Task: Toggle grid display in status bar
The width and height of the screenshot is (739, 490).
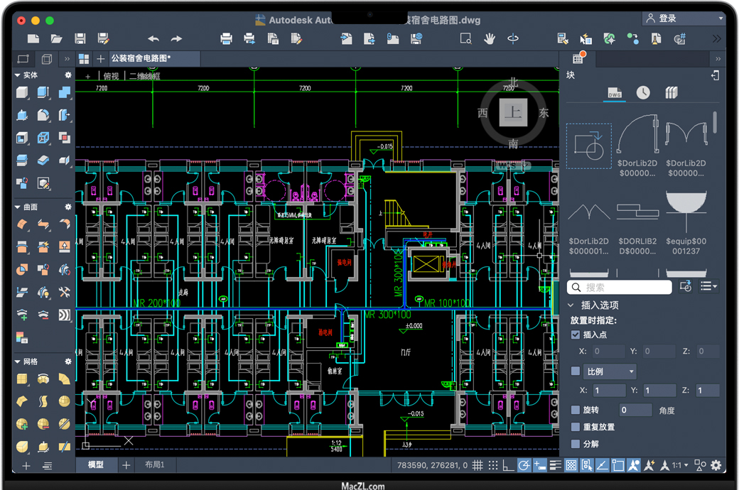Action: click(478, 465)
